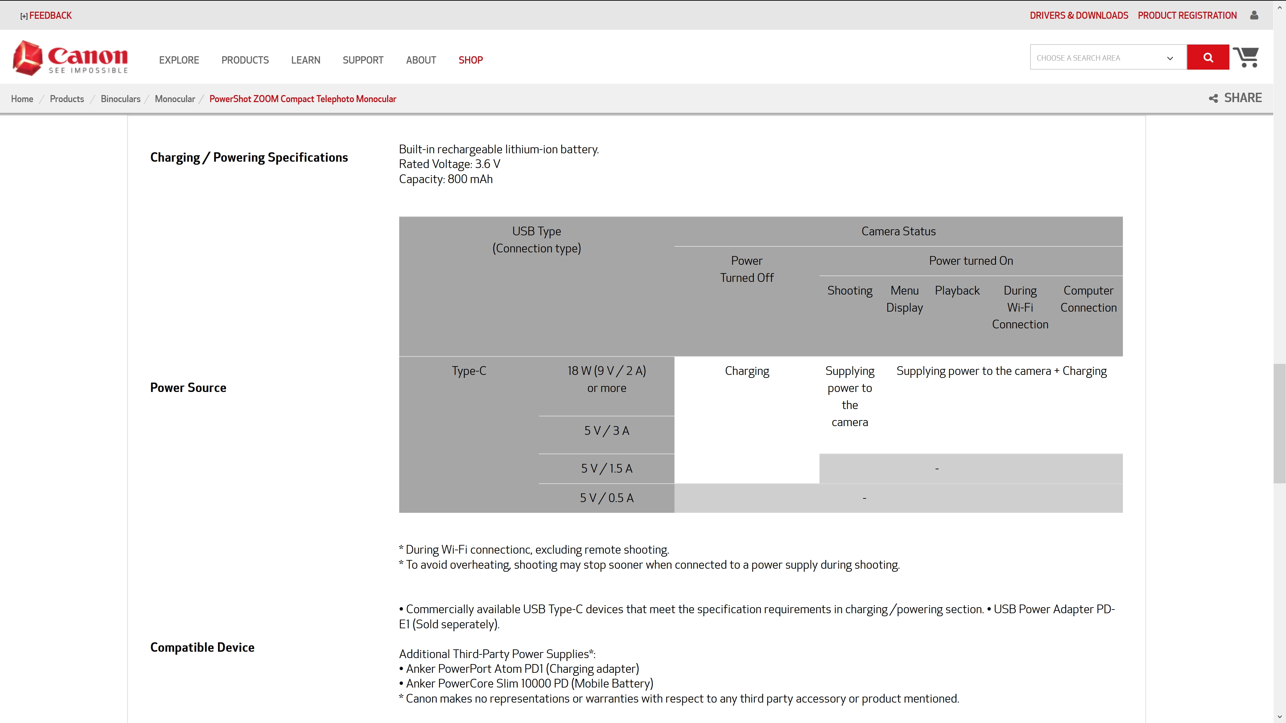Navigate to Monocular breadcrumb
This screenshot has width=1286, height=723.
pyautogui.click(x=175, y=99)
